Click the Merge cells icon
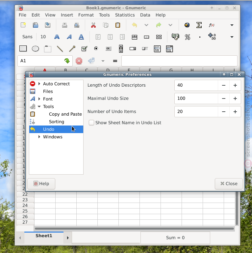 pyautogui.click(x=146, y=37)
